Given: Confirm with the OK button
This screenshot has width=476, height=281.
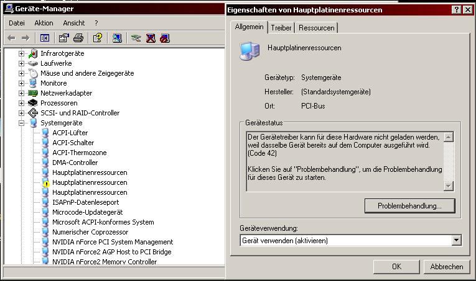Looking at the screenshot, I should 396,267.
